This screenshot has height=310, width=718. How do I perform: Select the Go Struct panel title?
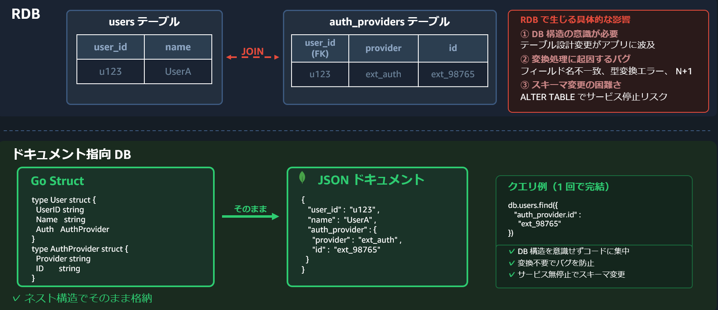tap(57, 181)
